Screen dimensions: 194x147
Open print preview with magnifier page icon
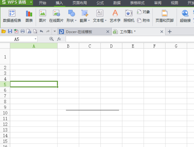pyautogui.click(x=35, y=32)
